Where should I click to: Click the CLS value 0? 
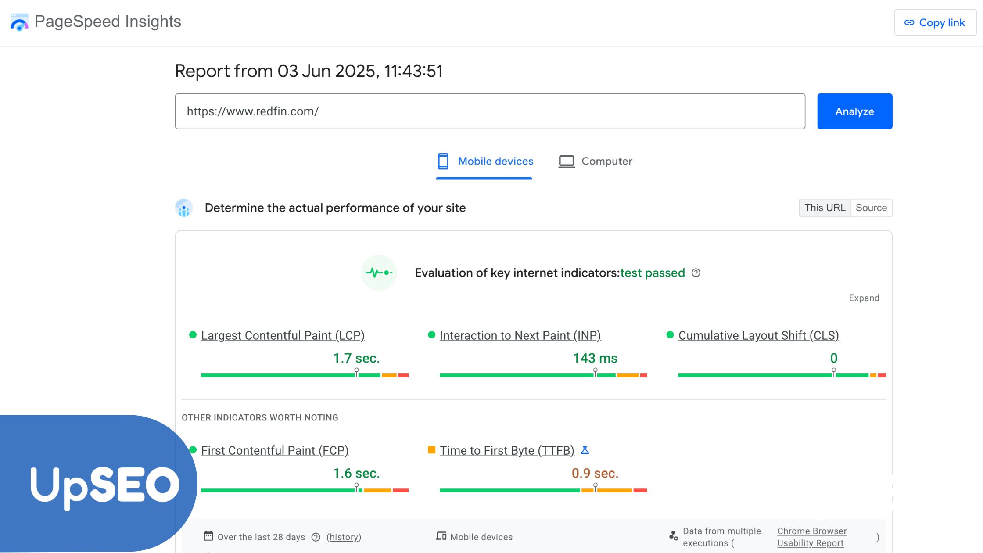tap(834, 358)
